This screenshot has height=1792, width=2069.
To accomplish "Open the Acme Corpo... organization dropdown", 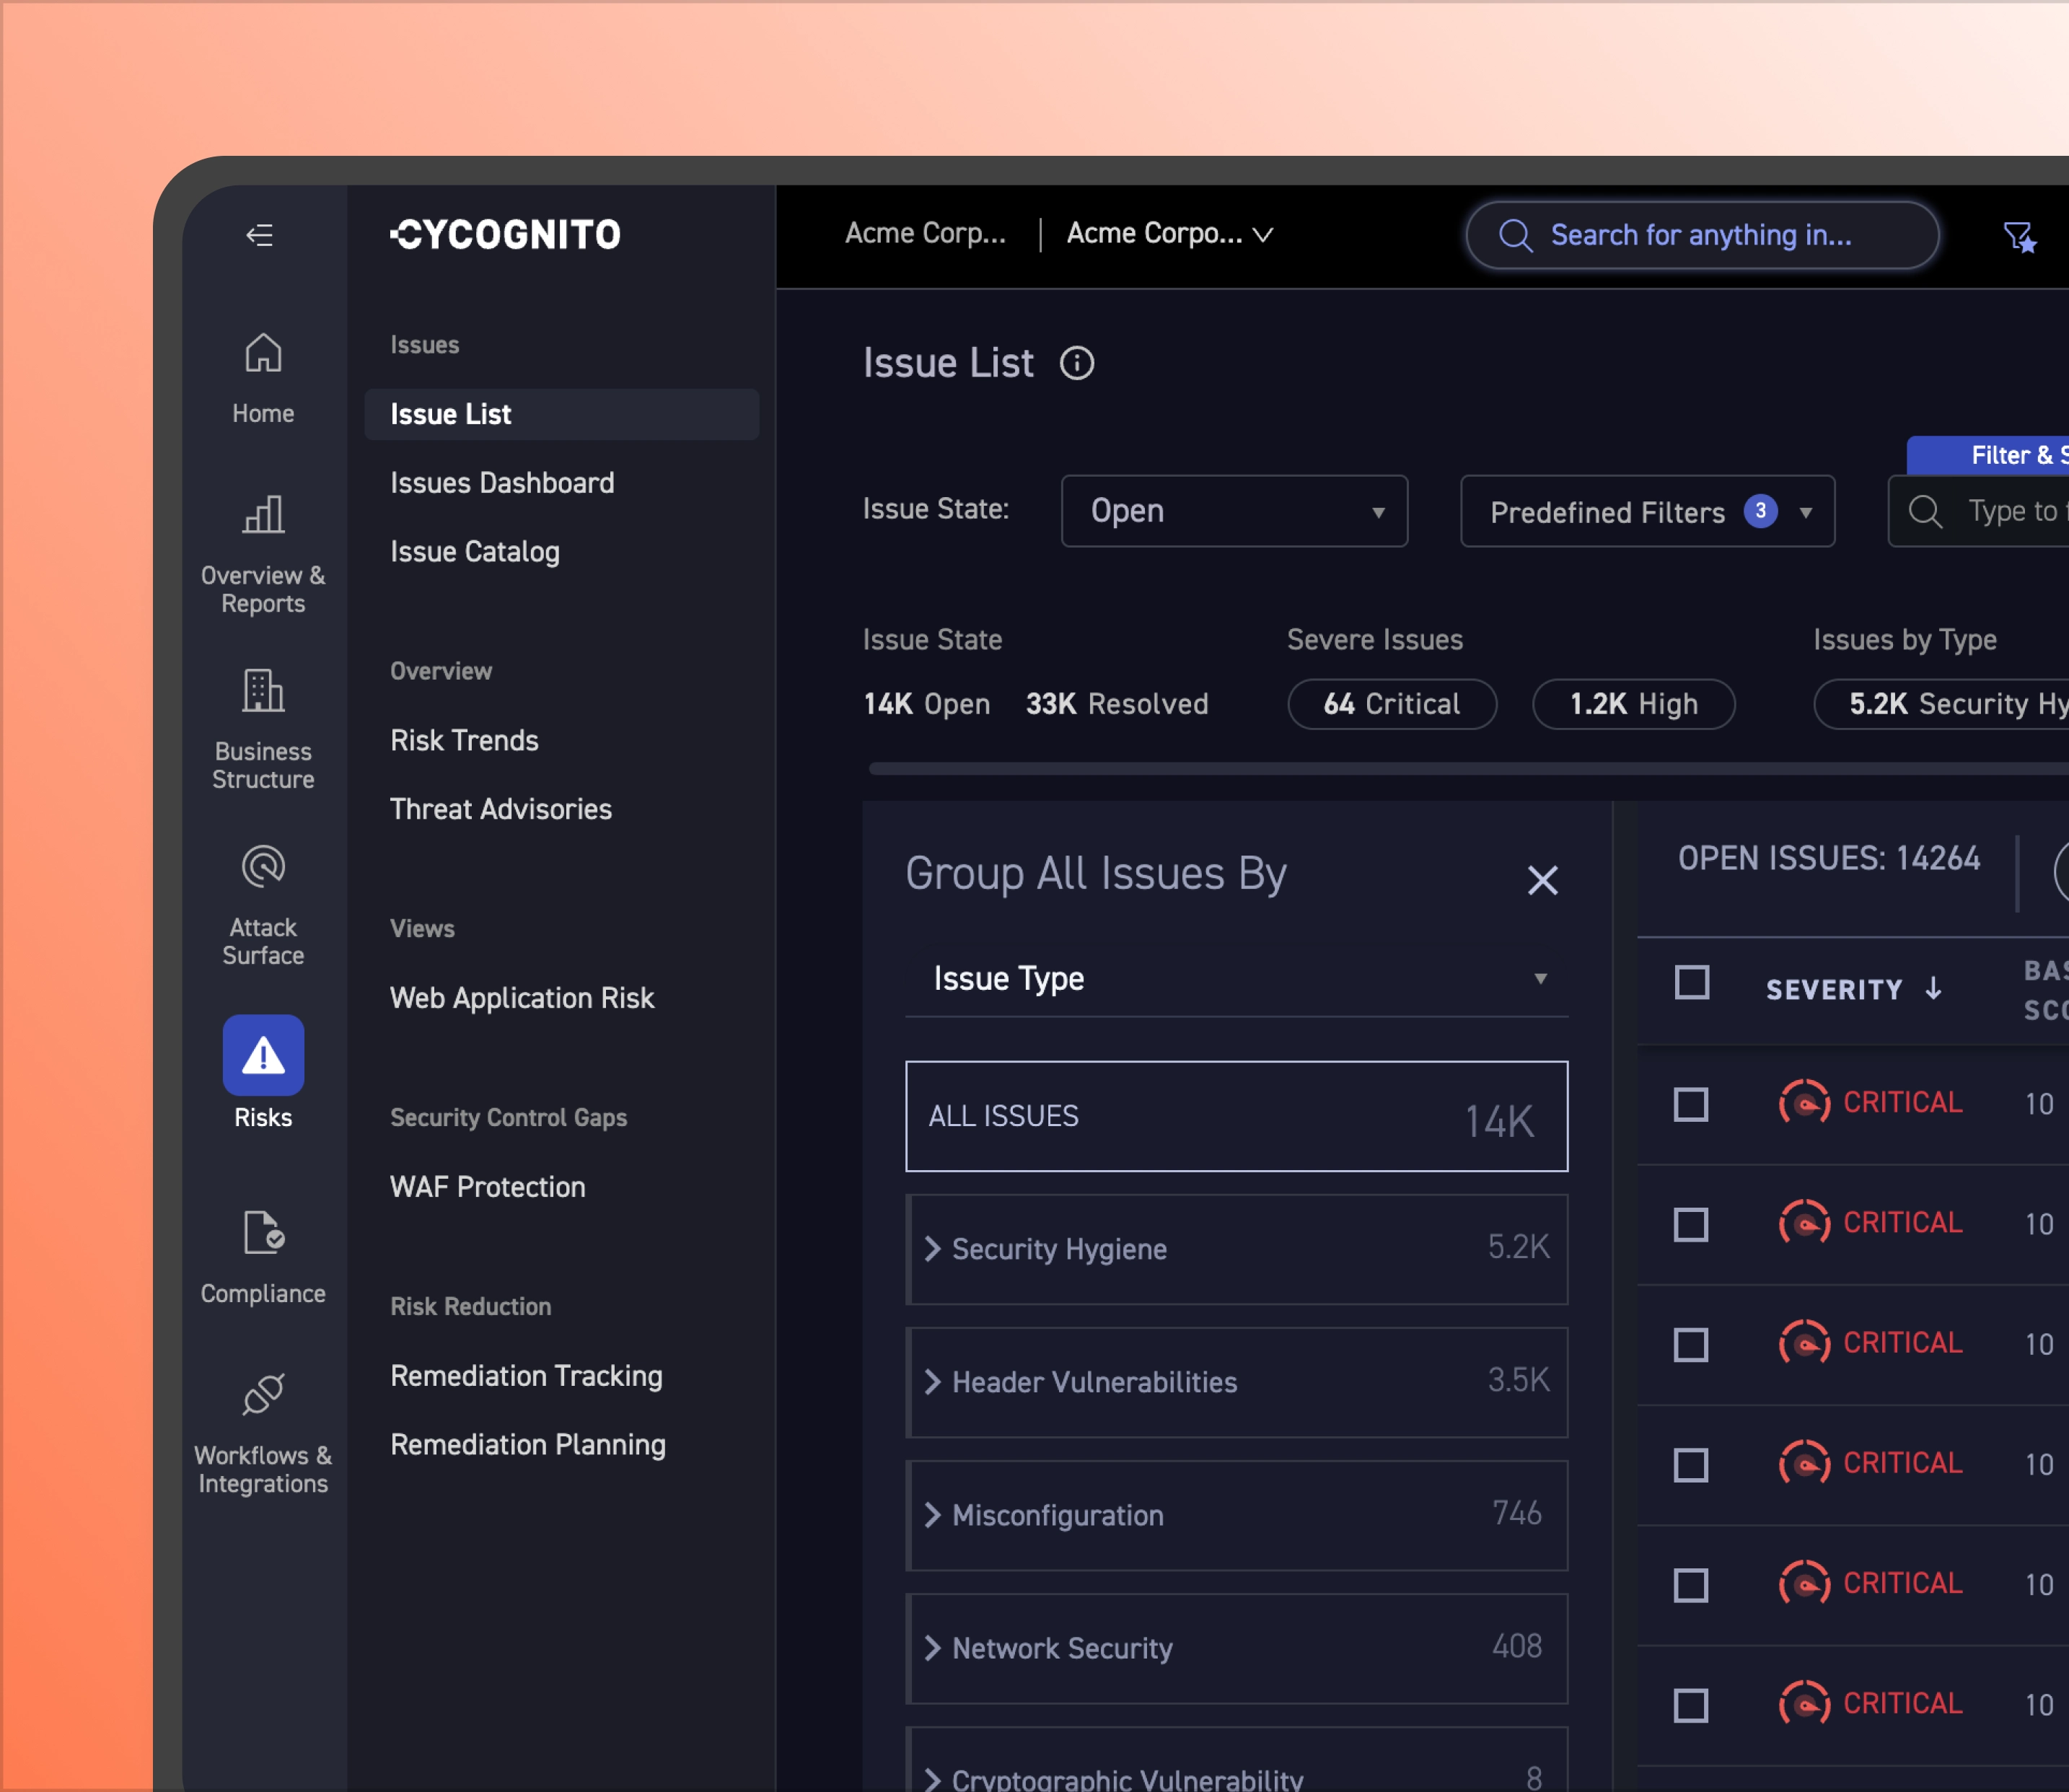I will pos(1169,234).
